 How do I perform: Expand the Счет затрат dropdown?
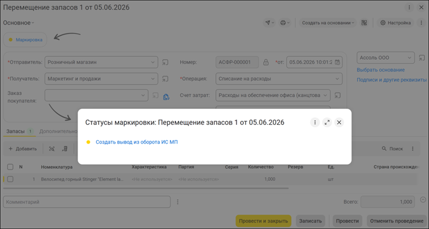click(x=325, y=95)
